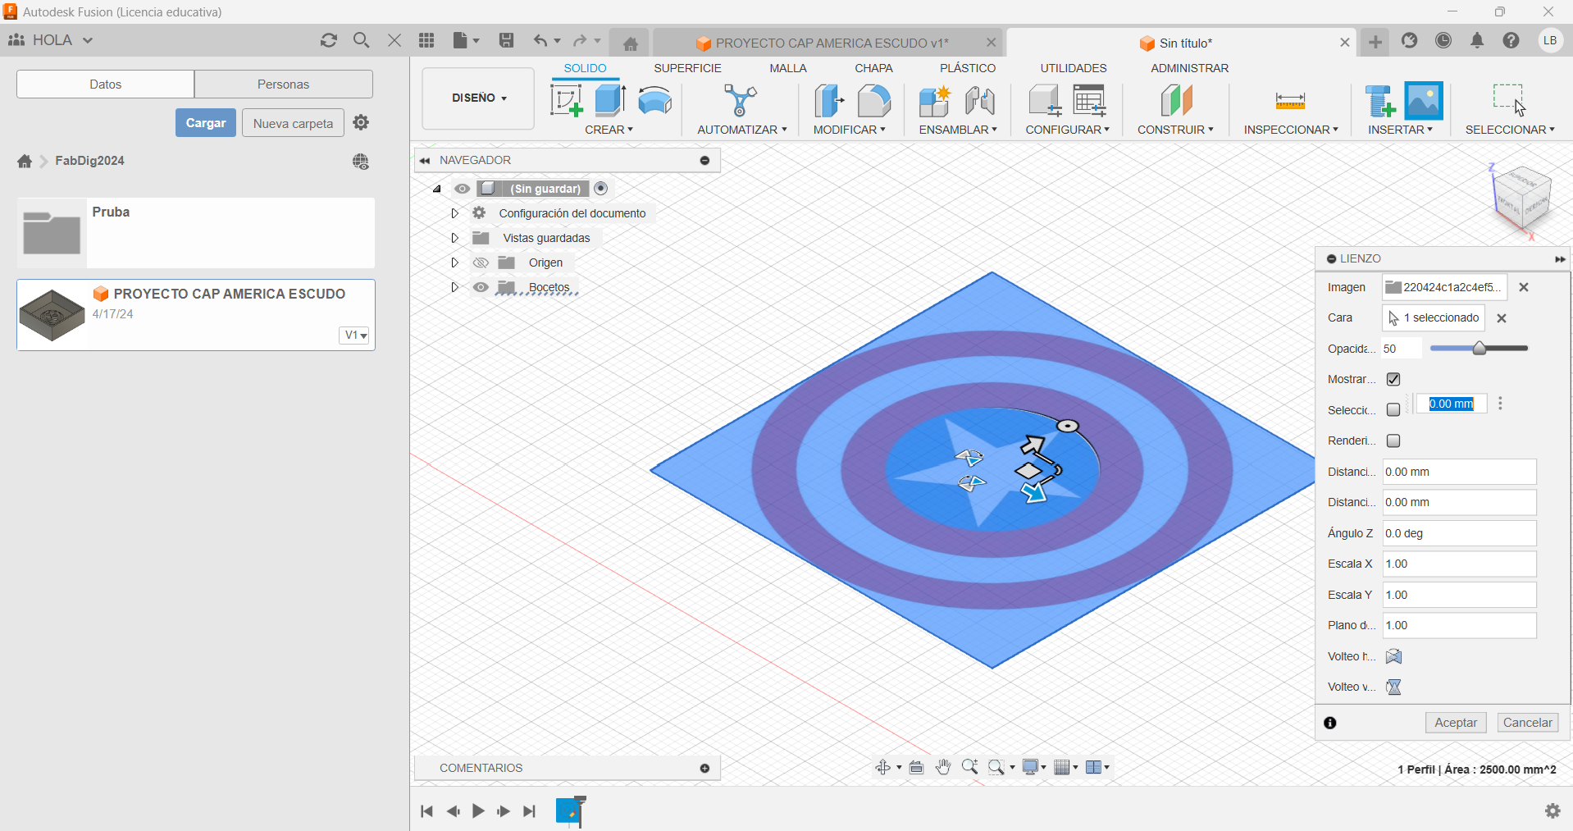Show the Origen folder via eye icon
The image size is (1573, 831).
pyautogui.click(x=481, y=263)
